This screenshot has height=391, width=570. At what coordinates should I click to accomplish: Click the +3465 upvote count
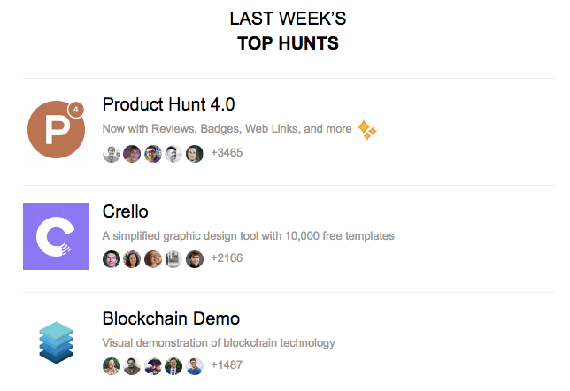227,153
